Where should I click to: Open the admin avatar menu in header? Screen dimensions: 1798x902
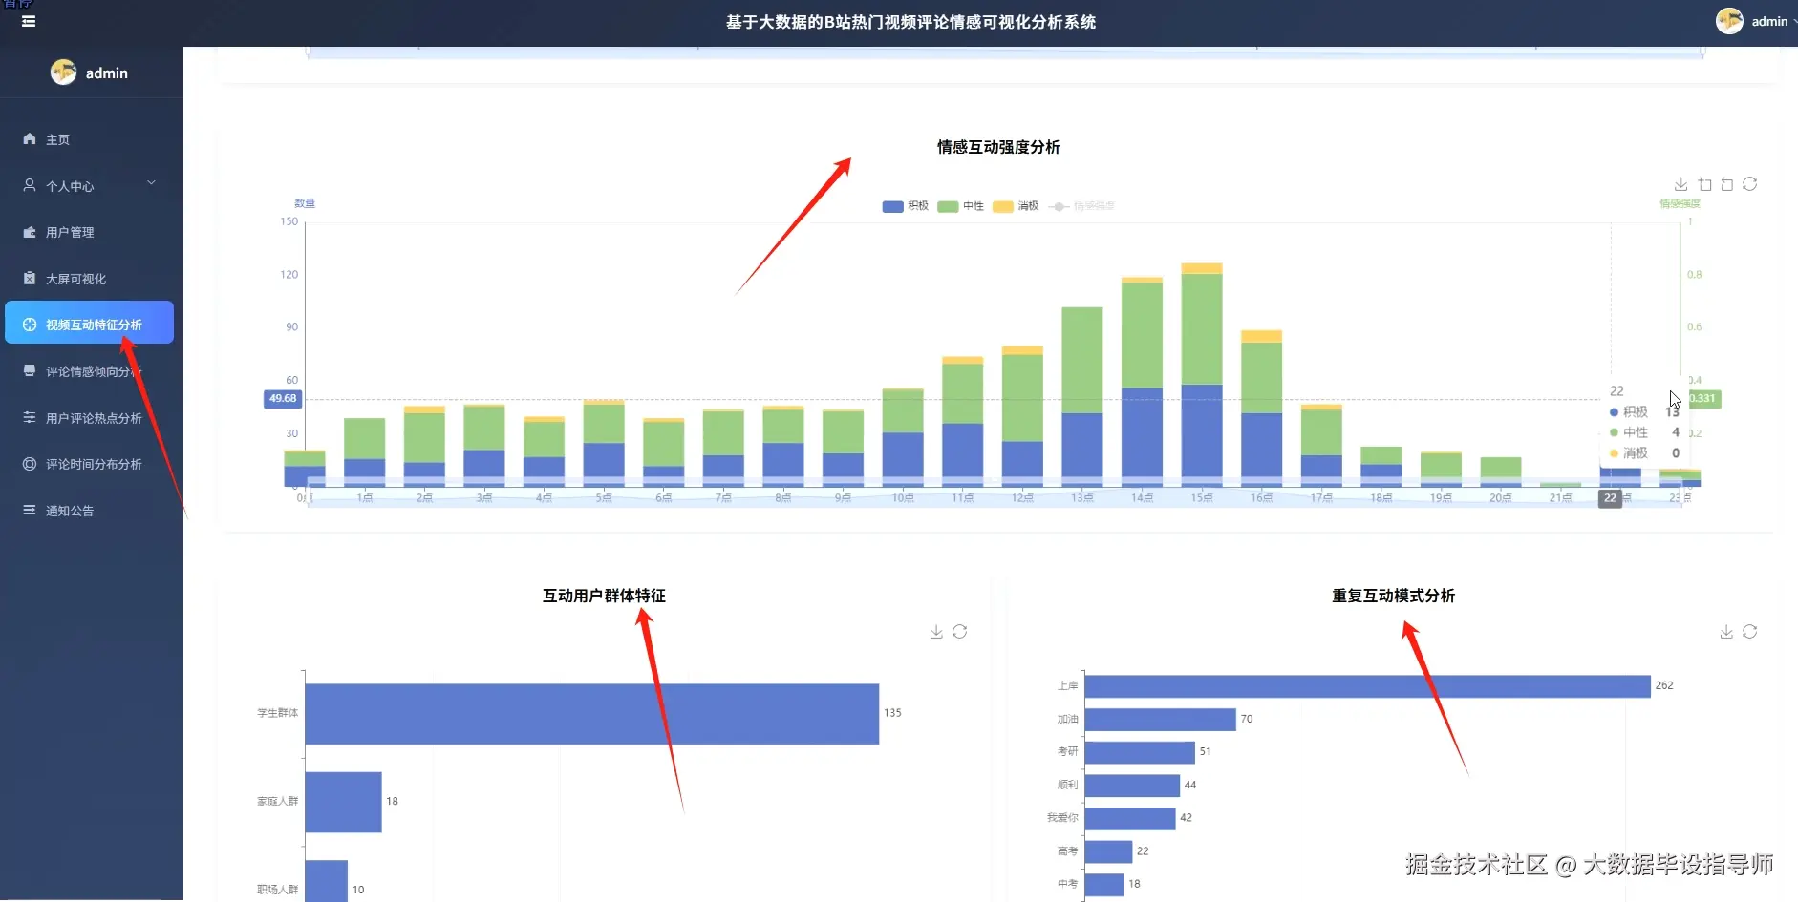click(x=1756, y=21)
